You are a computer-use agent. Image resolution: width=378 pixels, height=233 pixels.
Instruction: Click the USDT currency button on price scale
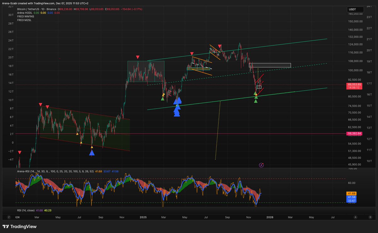tap(355, 9)
